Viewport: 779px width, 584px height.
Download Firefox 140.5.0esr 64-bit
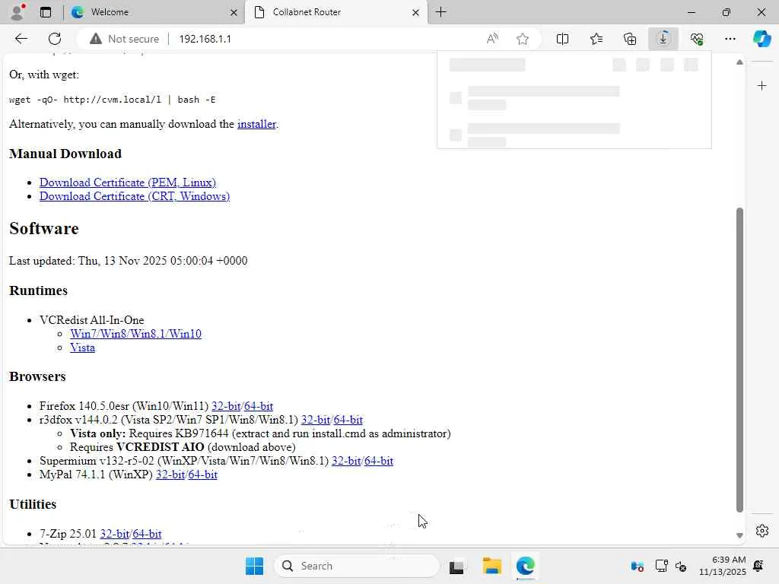[x=259, y=406]
